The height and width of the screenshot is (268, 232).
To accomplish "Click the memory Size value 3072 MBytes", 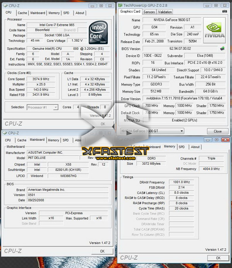I will (x=151, y=164).
